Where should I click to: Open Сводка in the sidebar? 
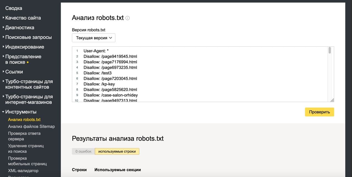[14, 8]
